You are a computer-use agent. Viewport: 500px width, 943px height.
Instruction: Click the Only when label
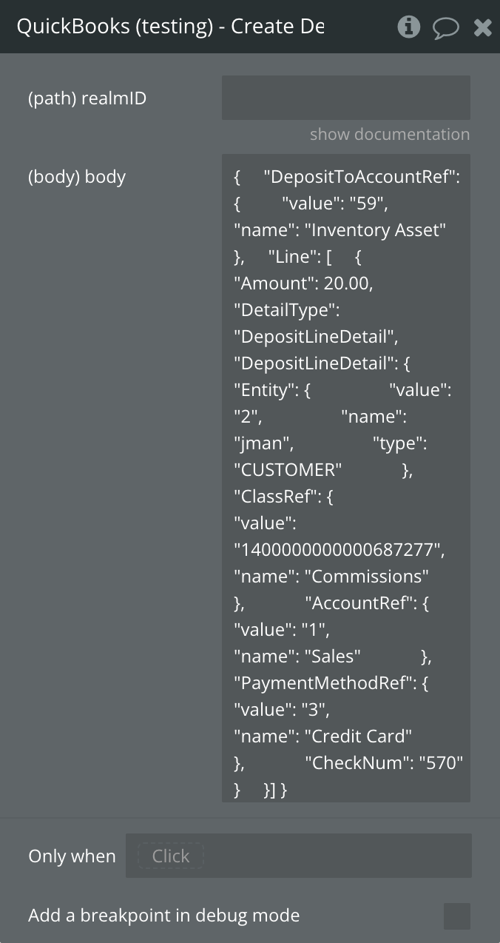pyautogui.click(x=72, y=856)
